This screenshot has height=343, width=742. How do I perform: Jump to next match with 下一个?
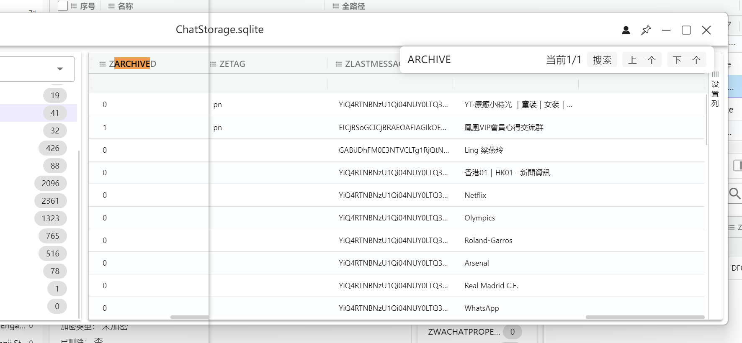[x=686, y=60]
